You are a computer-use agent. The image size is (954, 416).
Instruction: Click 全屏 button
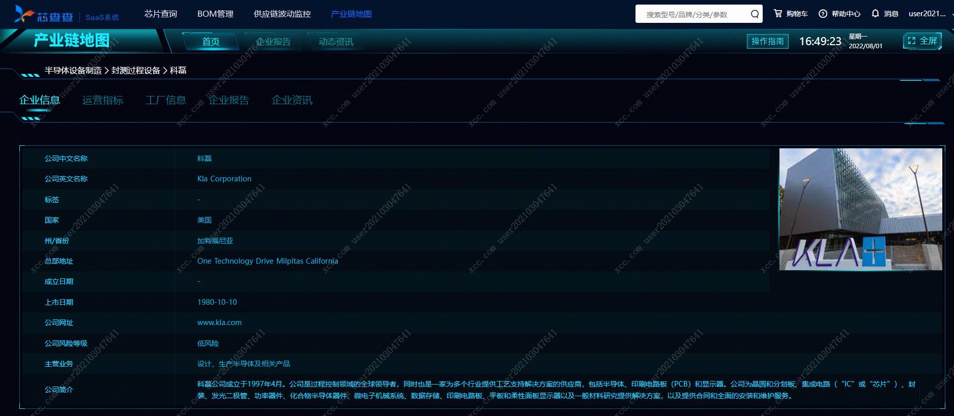(x=922, y=41)
